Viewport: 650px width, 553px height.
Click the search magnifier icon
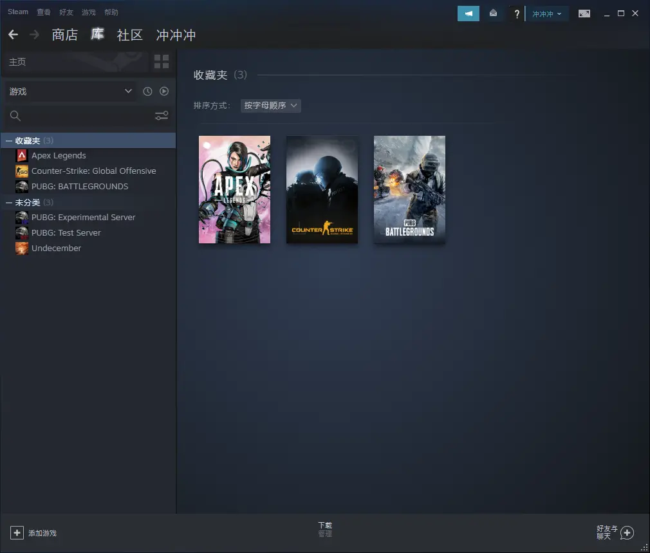(x=15, y=116)
